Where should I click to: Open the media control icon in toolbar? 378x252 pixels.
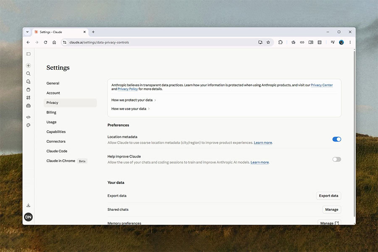pyautogui.click(x=333, y=42)
